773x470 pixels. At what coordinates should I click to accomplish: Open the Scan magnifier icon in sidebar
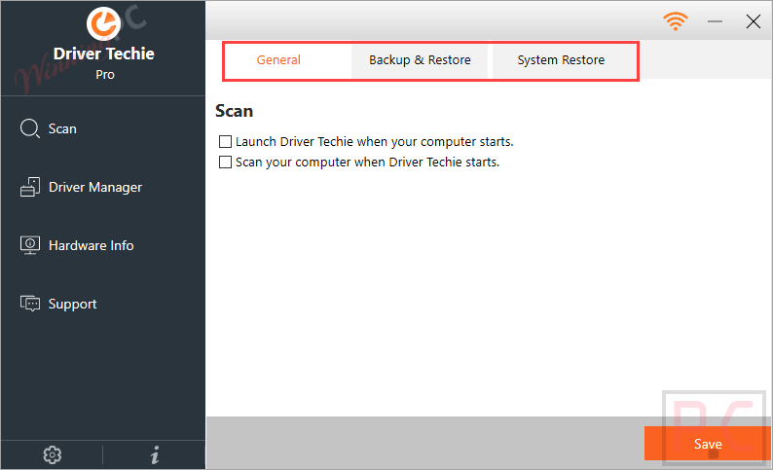pos(29,128)
